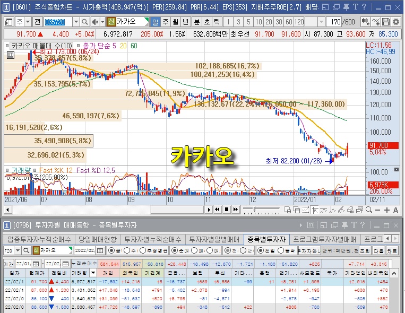This screenshot has height=313, width=405.
Task: Switch to 종목별투자자 tab
Action: [x=266, y=239]
